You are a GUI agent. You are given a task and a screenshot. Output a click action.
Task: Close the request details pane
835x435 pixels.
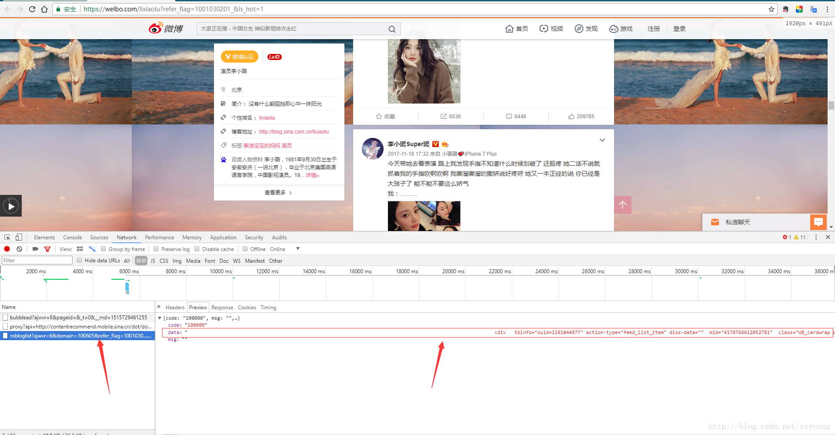(159, 307)
